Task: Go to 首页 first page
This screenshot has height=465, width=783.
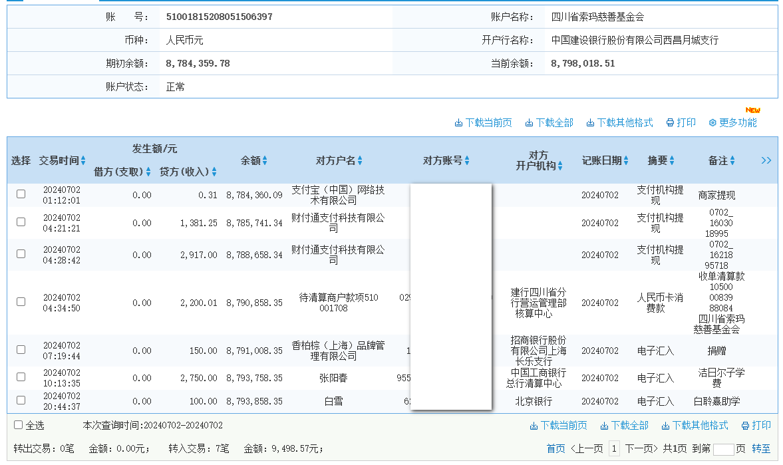Action: point(555,448)
